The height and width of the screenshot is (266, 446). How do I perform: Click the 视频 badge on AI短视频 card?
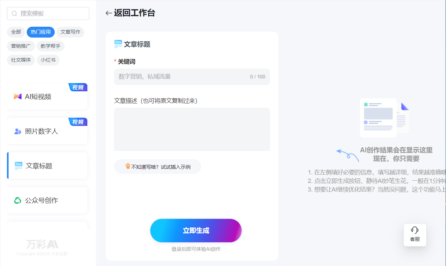coord(78,87)
